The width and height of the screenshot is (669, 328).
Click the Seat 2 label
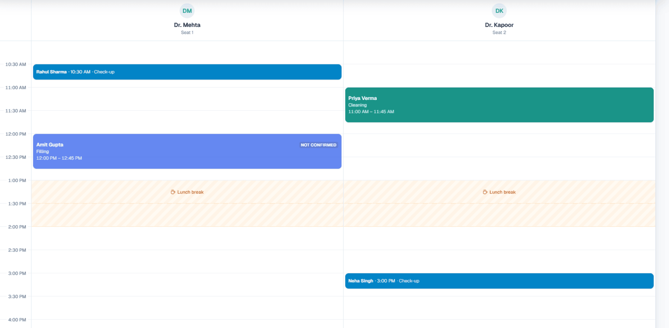coord(499,32)
